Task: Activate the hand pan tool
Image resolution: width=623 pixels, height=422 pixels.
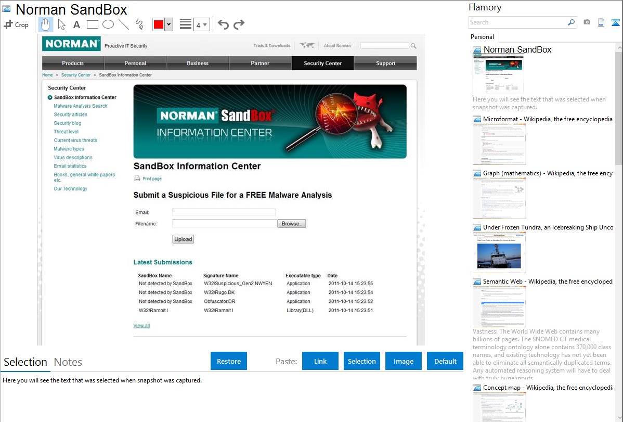Action: (45, 24)
